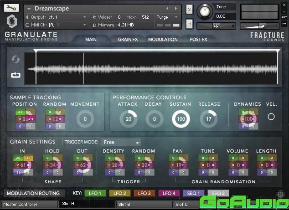Switch to the POST FX tab
This screenshot has width=289, height=210.
point(198,40)
